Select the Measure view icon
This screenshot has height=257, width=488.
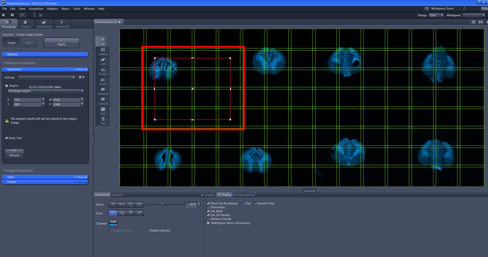coord(103,91)
